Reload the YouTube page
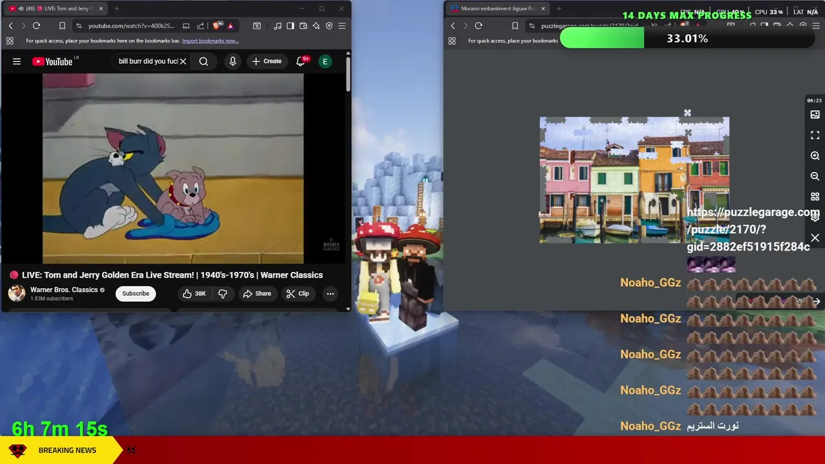The width and height of the screenshot is (825, 464). pos(36,26)
